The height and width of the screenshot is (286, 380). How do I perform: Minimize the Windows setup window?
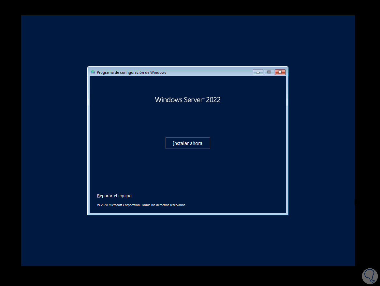[x=258, y=72]
